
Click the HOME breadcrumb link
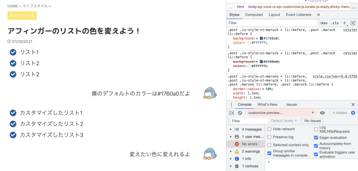13,6
